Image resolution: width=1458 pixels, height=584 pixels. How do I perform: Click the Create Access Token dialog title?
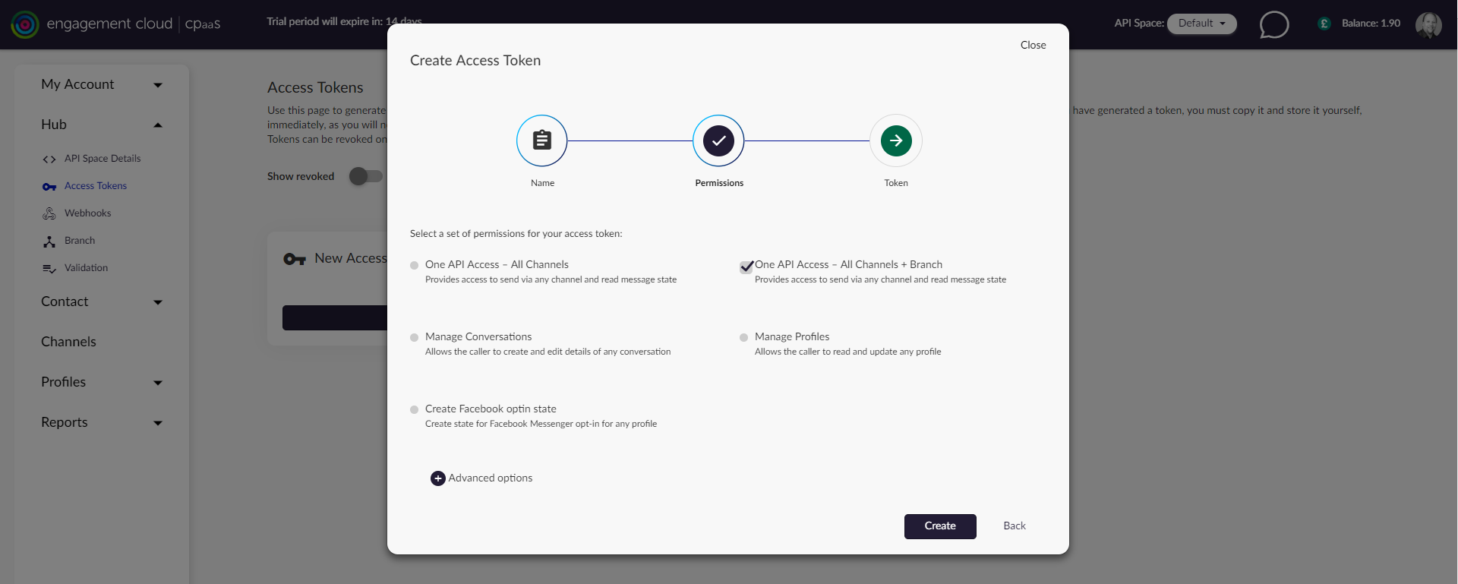click(x=475, y=61)
